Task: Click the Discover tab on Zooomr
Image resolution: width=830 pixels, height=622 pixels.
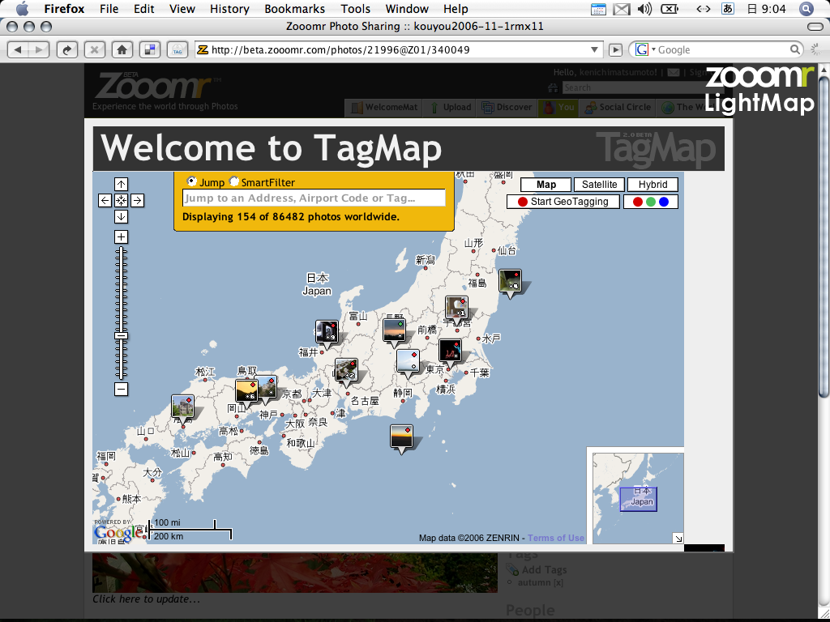Action: point(507,108)
